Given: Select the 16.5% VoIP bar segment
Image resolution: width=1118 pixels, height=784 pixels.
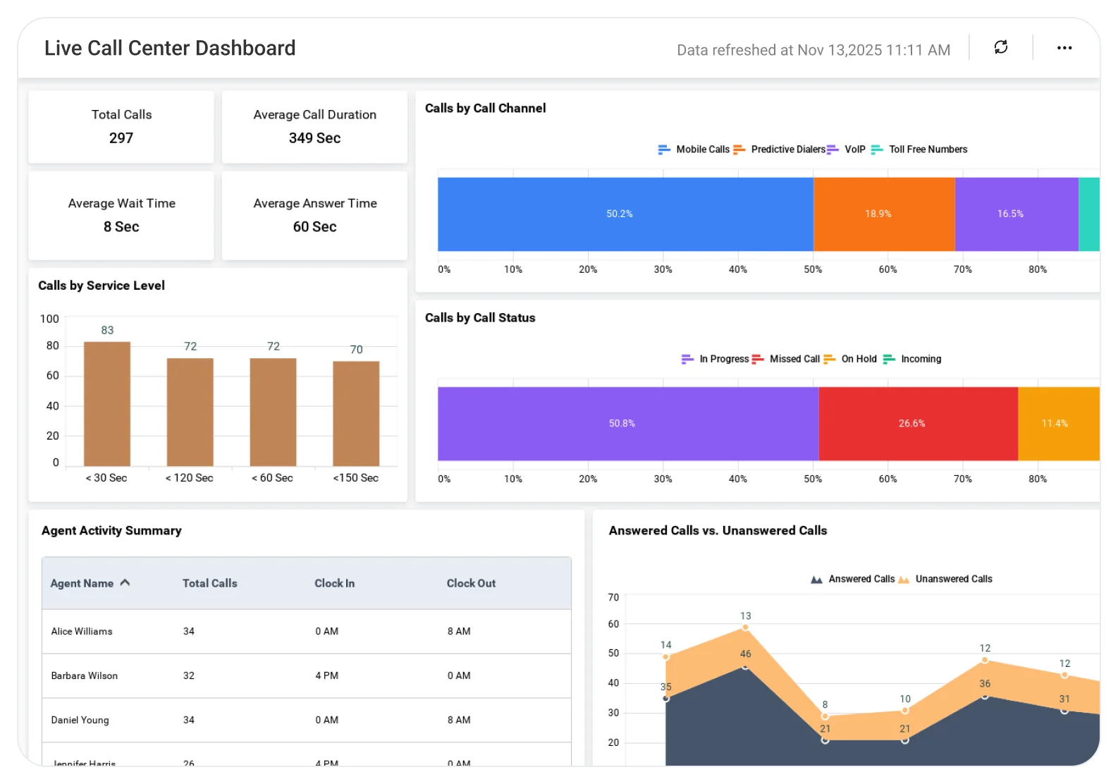Looking at the screenshot, I should point(1016,214).
